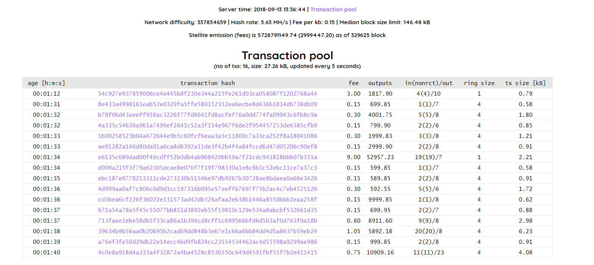Viewport: 594px width, 265px height.
Task: Open transaction hash starting with b78f06d4
Action: coord(208,115)
